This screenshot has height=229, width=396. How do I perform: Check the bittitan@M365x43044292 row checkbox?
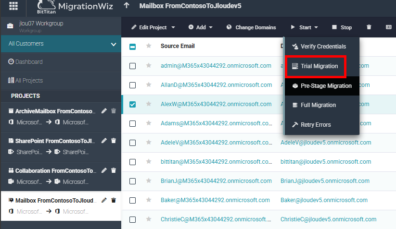pos(133,162)
